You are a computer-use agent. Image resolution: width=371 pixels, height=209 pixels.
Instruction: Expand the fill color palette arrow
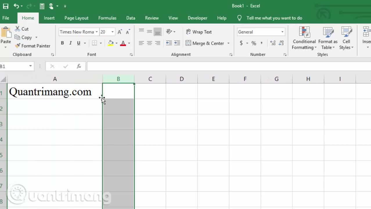(116, 43)
